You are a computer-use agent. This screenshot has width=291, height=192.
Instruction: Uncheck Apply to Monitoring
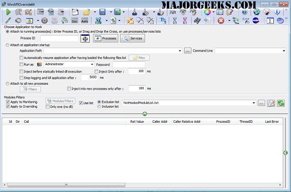coord(8,102)
